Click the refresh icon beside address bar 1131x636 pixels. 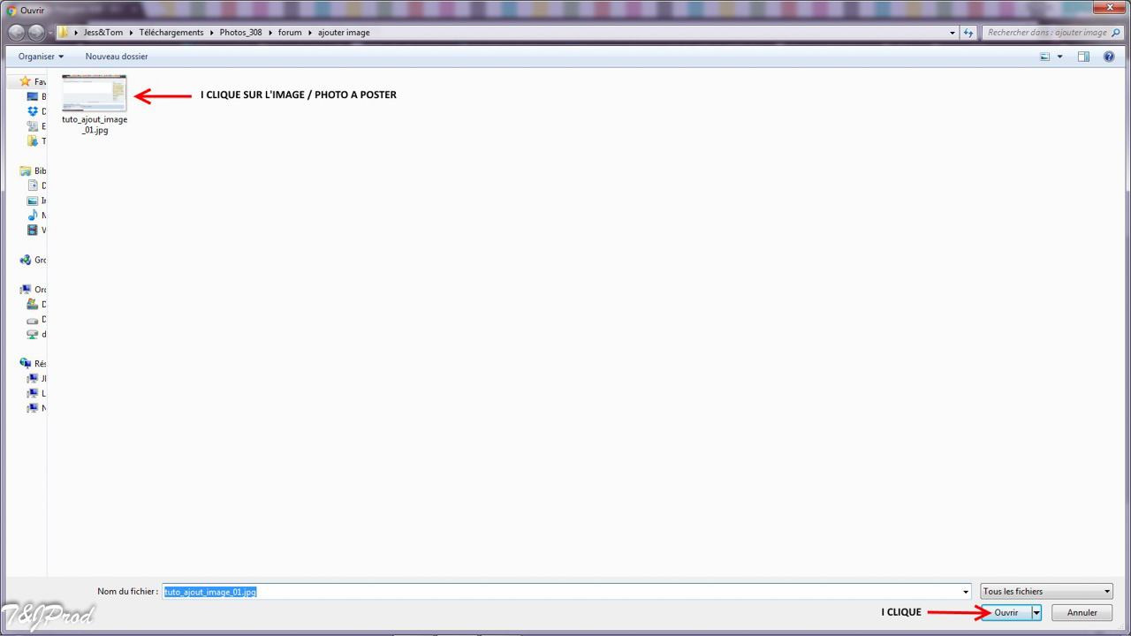pos(968,33)
